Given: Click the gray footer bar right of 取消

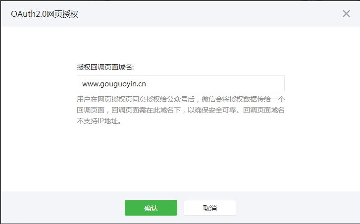Looking at the screenshot, I should [x=297, y=208].
